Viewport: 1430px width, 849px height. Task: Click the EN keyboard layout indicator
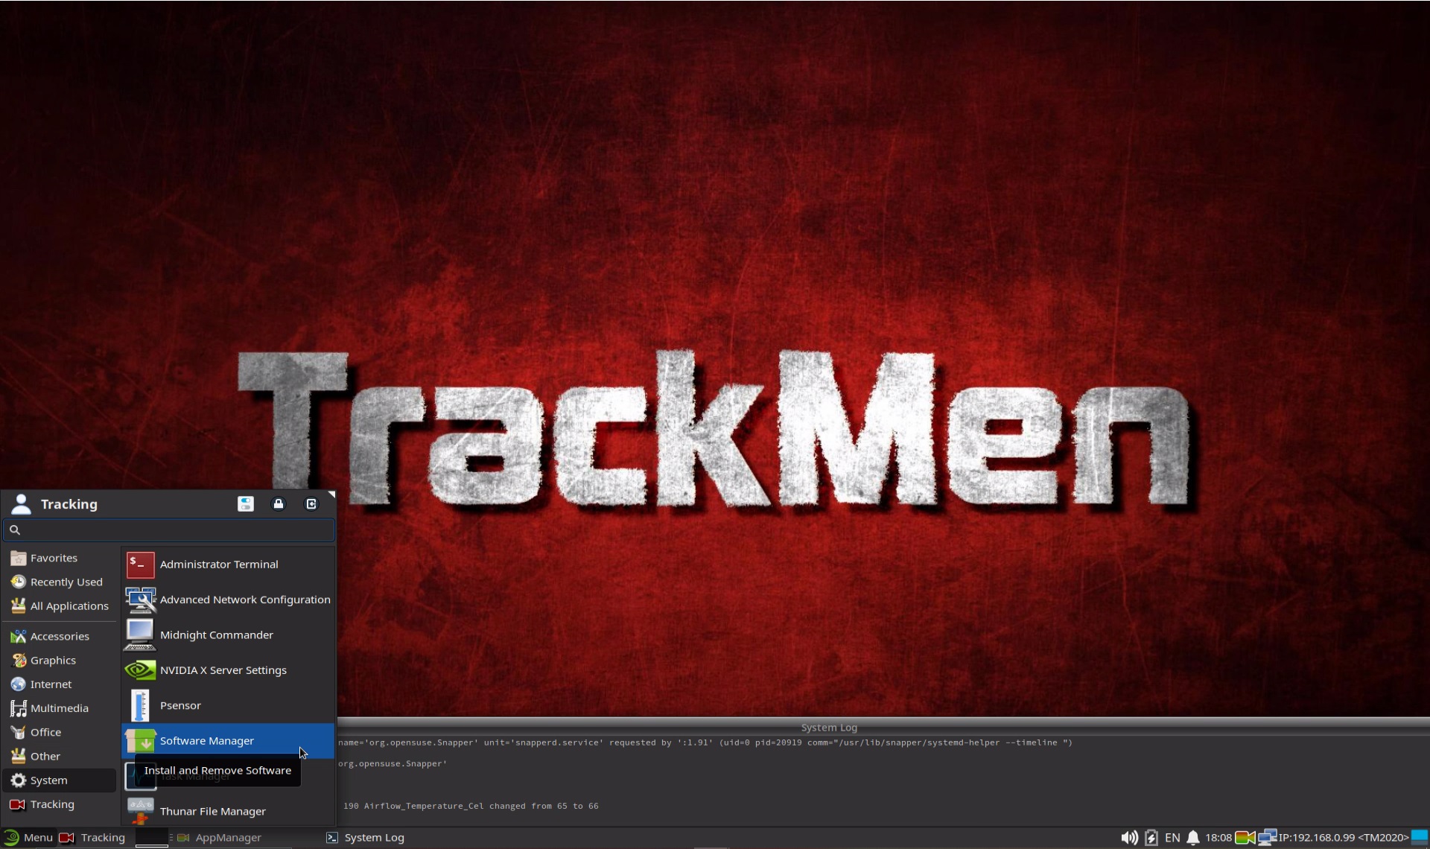[1172, 838]
